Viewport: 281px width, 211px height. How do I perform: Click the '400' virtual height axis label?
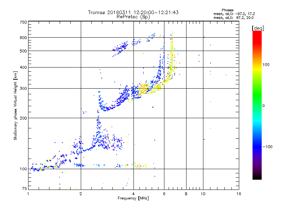click(x=23, y=68)
